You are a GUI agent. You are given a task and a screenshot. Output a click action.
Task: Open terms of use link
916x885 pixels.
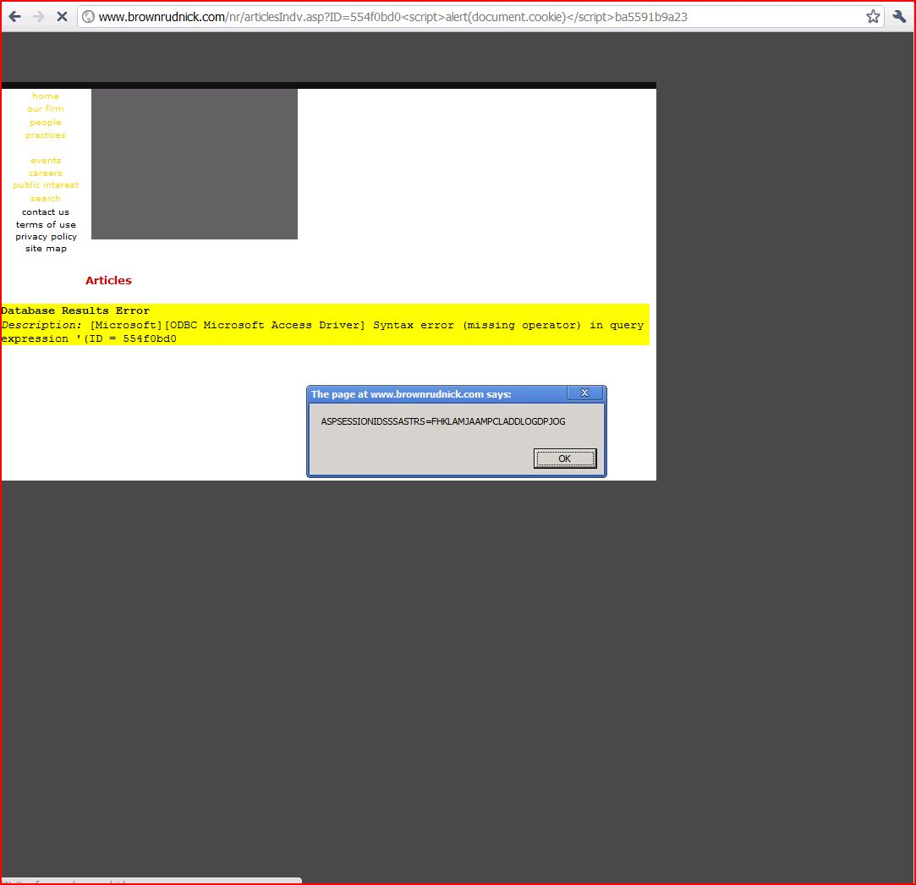point(46,224)
